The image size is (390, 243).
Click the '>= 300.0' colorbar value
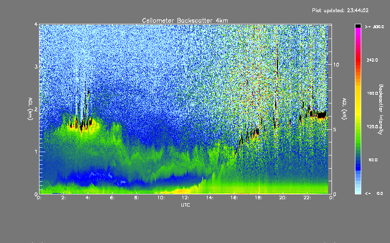pos(374,27)
